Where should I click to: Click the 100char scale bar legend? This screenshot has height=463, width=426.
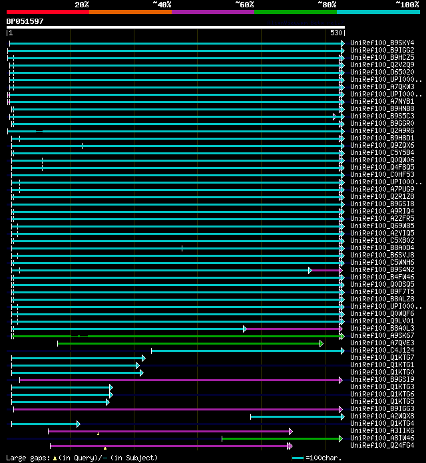317,458
